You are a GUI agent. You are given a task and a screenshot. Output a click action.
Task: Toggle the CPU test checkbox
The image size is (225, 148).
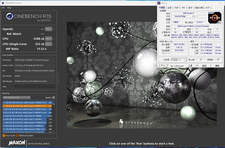[54, 39]
